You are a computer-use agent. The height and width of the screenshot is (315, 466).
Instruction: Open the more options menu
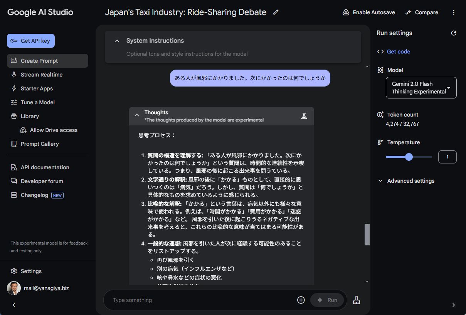pos(453,12)
